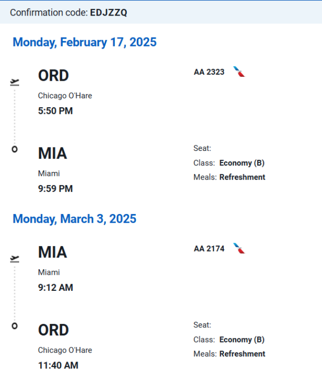The image size is (322, 374).
Task: Select the confirmation code EDJZZQ
Action: (x=109, y=13)
